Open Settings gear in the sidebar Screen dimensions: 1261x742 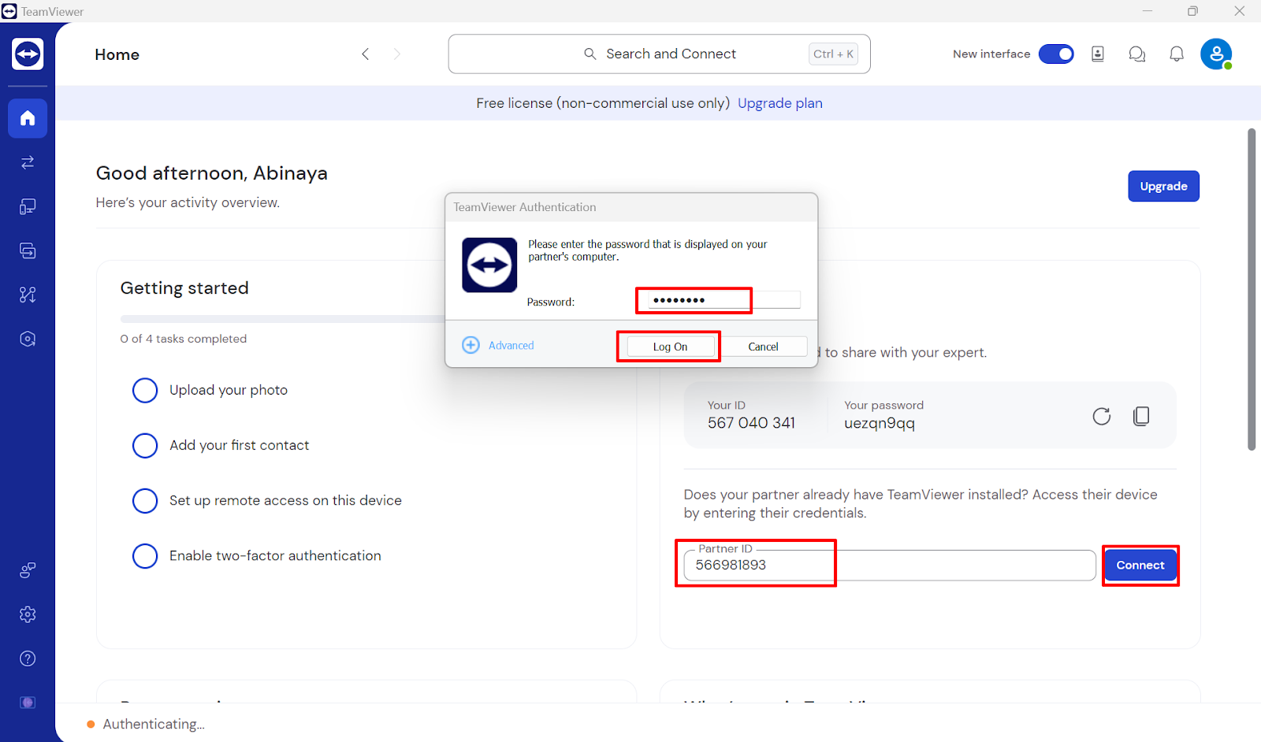pos(28,614)
